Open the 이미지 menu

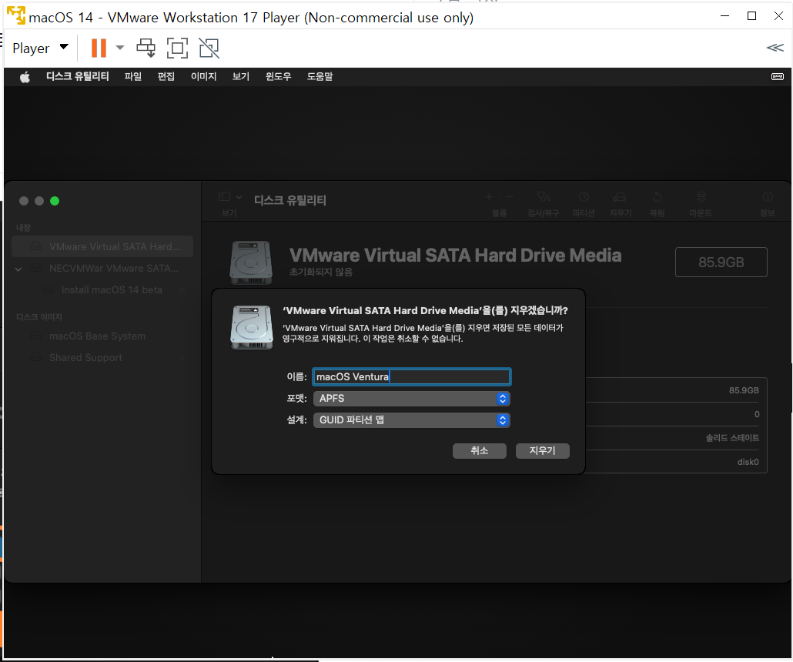pyautogui.click(x=203, y=76)
